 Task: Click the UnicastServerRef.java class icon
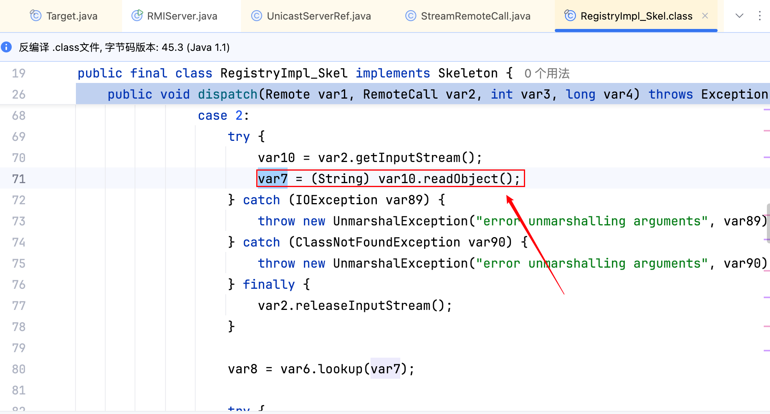257,16
